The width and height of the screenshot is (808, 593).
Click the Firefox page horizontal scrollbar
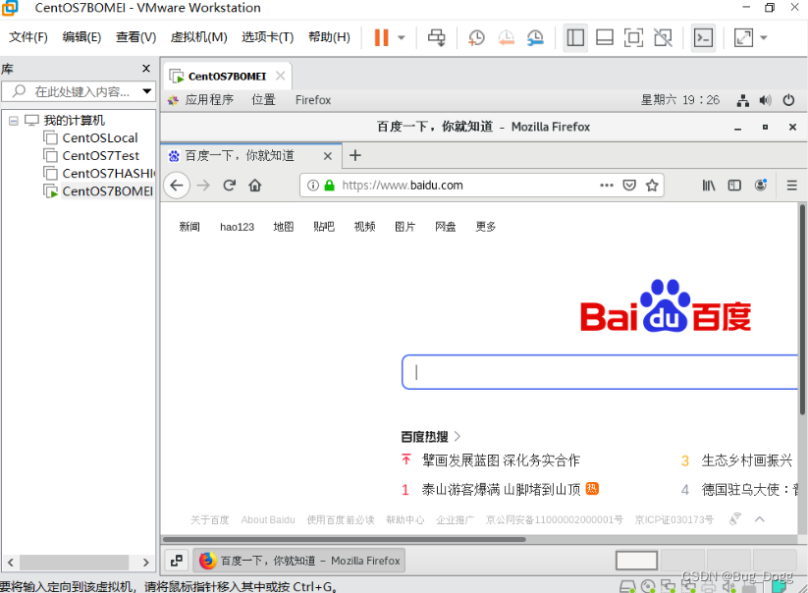(345, 539)
